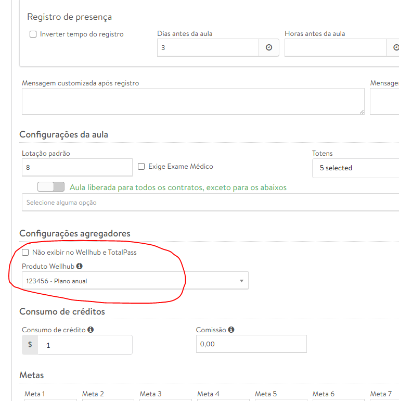The image size is (399, 401).
Task: Click the clock icon beside Dias antes da aula
Action: [x=269, y=47]
